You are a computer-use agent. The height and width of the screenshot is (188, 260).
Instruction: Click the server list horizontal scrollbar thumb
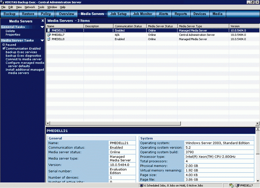(x=115, y=123)
